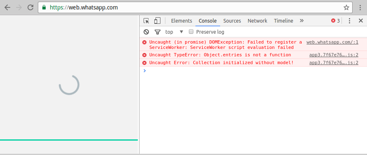Go back with the browser back arrow

7,7
